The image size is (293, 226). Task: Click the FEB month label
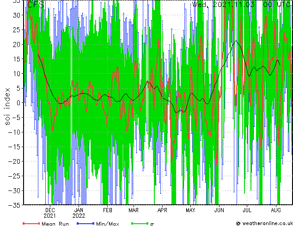[x=108, y=210]
